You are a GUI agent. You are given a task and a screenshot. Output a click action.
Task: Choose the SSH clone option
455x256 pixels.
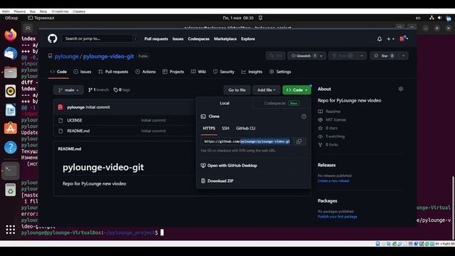225,128
